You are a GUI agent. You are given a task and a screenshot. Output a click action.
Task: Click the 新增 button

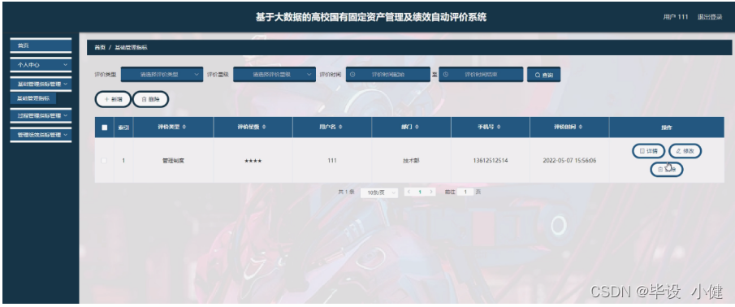(x=113, y=99)
